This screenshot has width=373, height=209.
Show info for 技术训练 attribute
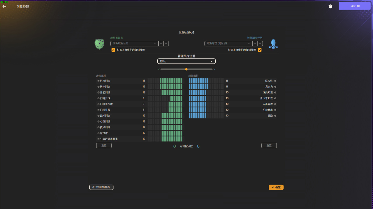(98, 127)
